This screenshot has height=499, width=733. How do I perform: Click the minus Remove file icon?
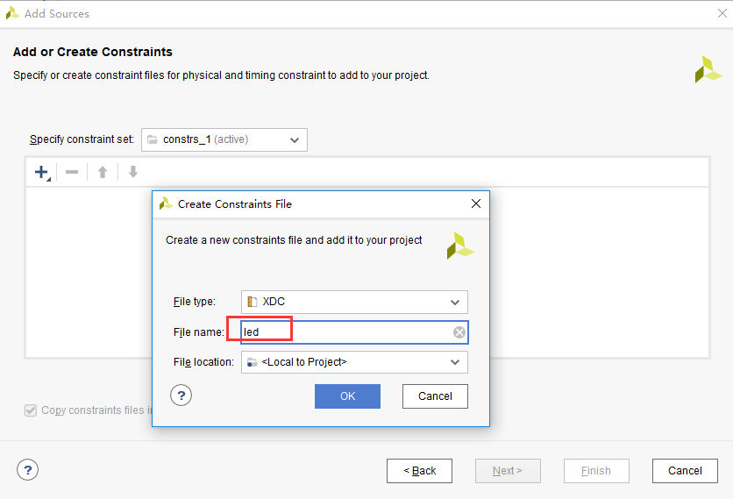click(72, 172)
